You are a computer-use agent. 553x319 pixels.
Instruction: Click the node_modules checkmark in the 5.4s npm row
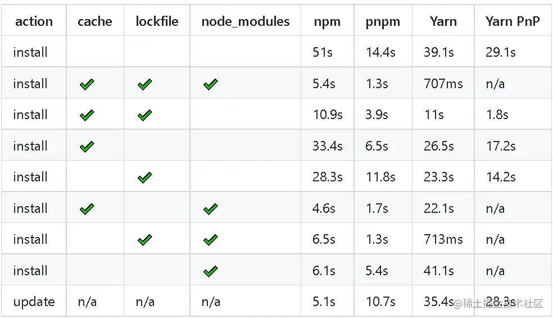[x=210, y=84]
